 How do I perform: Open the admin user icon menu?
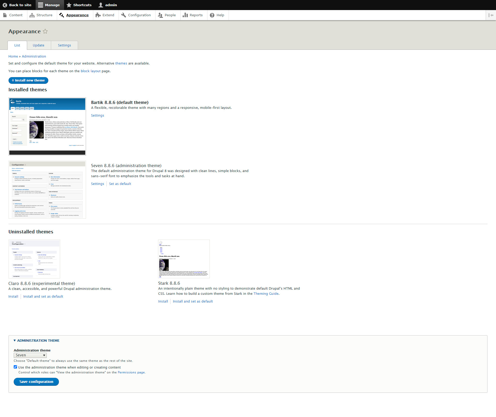coord(100,5)
